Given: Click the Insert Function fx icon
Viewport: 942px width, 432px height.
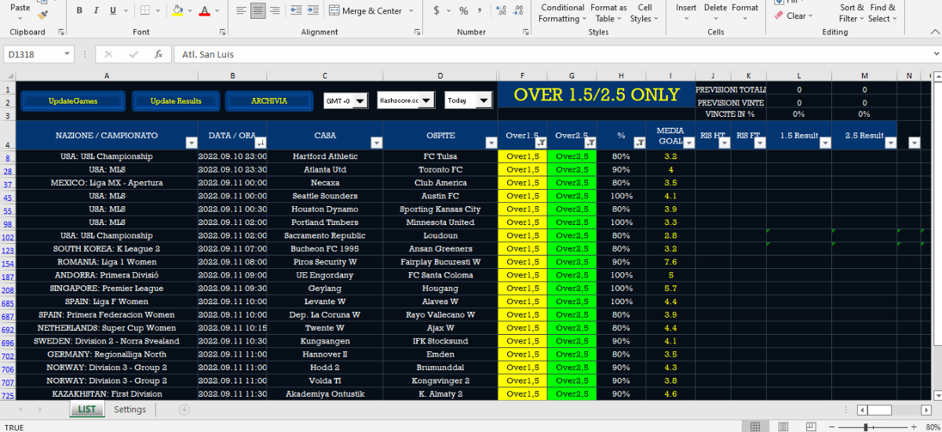Looking at the screenshot, I should click(158, 55).
